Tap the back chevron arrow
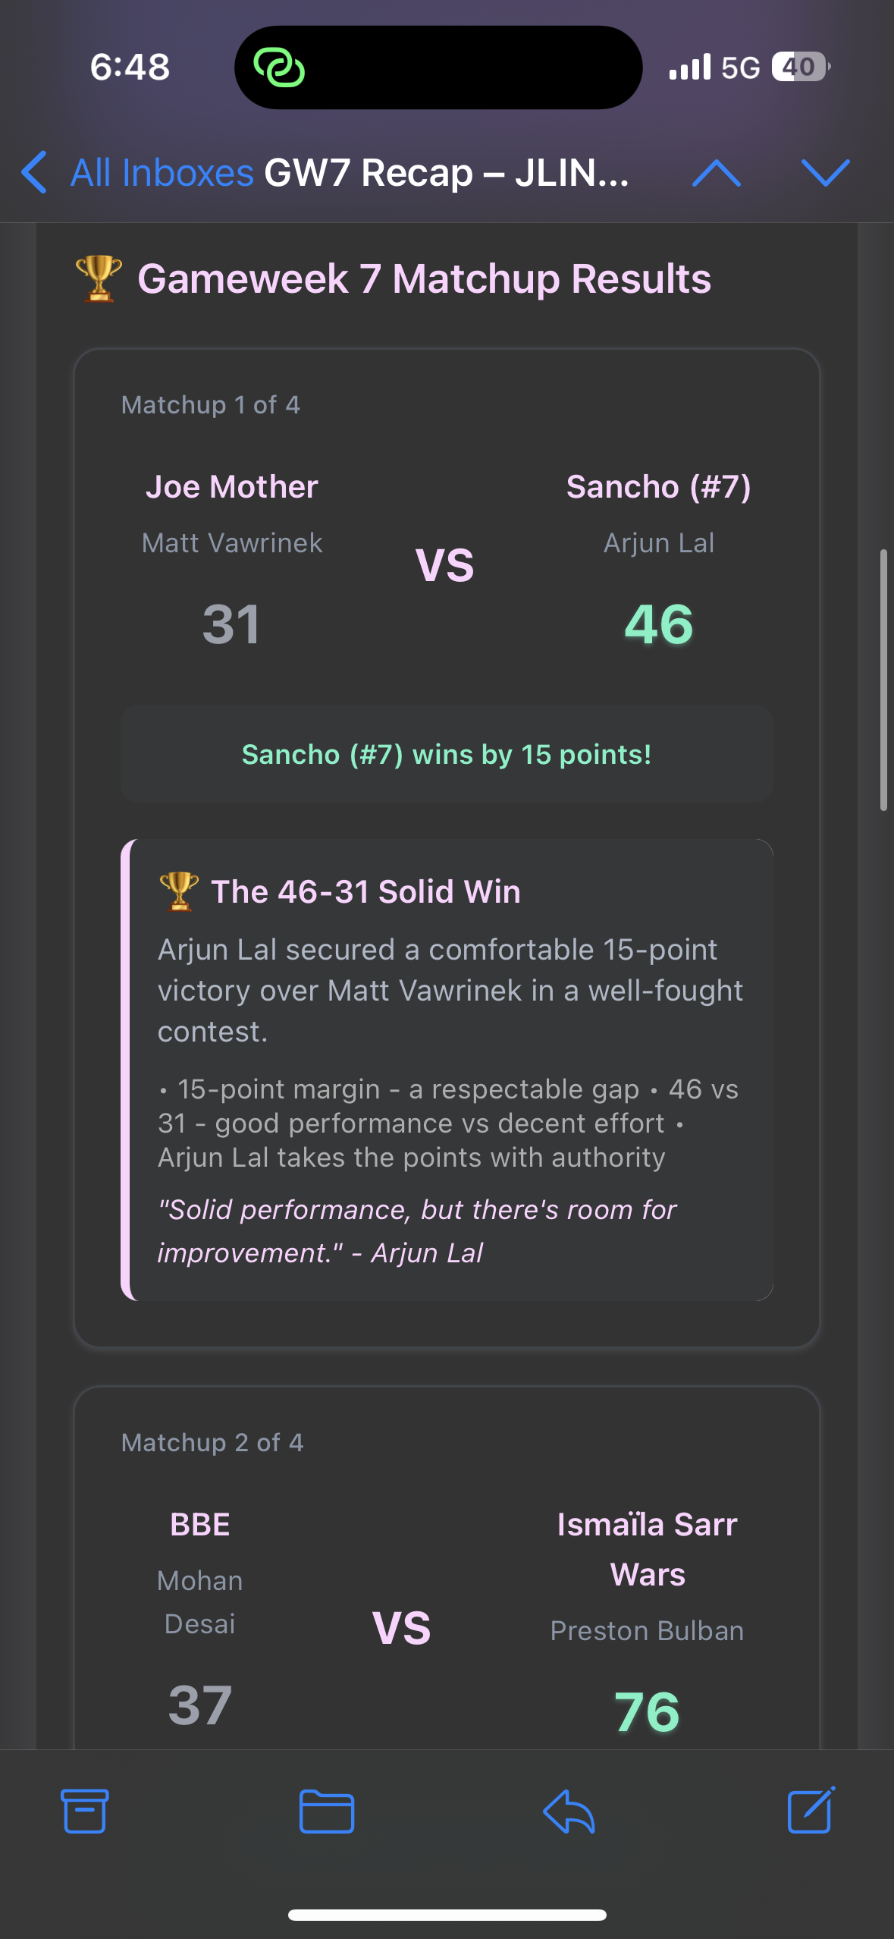The height and width of the screenshot is (1939, 894). pyautogui.click(x=35, y=172)
